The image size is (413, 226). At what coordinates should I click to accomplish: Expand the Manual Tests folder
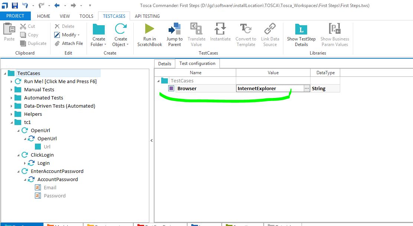pos(11,90)
